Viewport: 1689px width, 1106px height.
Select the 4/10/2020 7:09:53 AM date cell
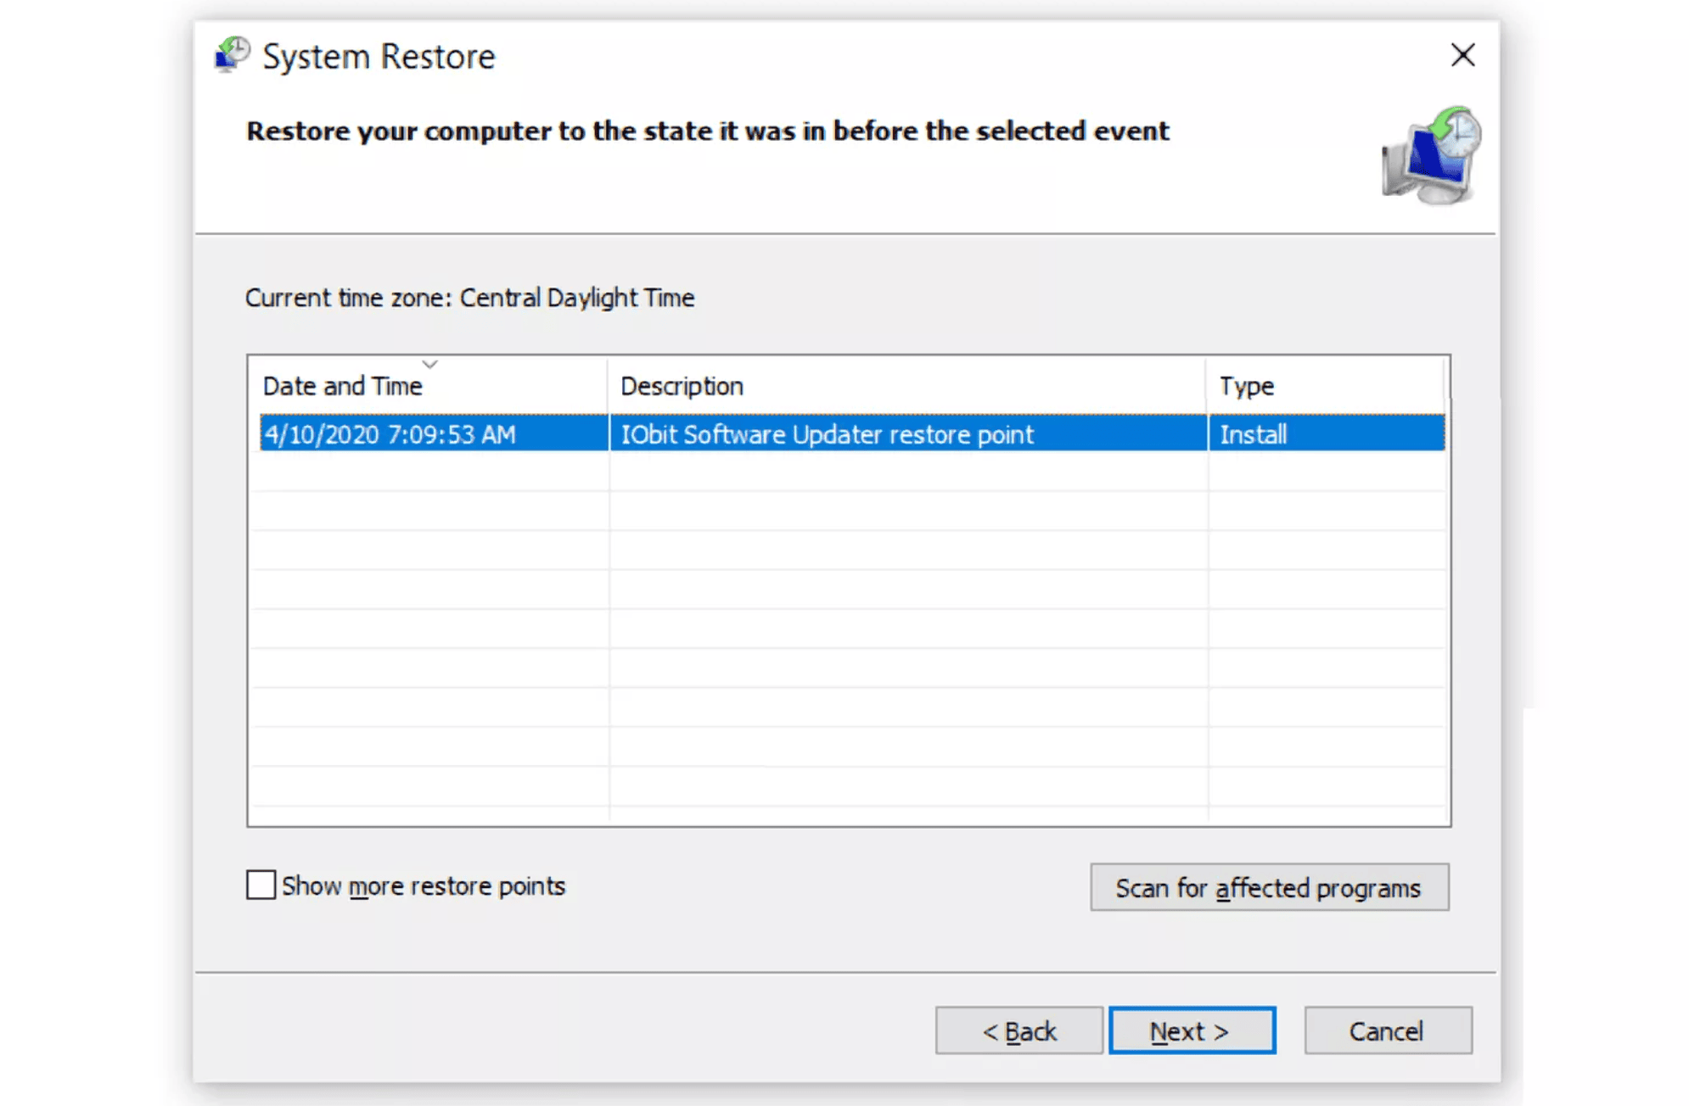click(x=389, y=434)
